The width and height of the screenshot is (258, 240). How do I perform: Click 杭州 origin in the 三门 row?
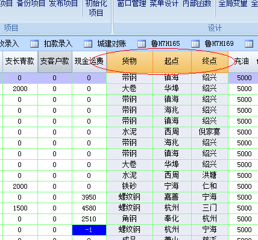click(172, 208)
